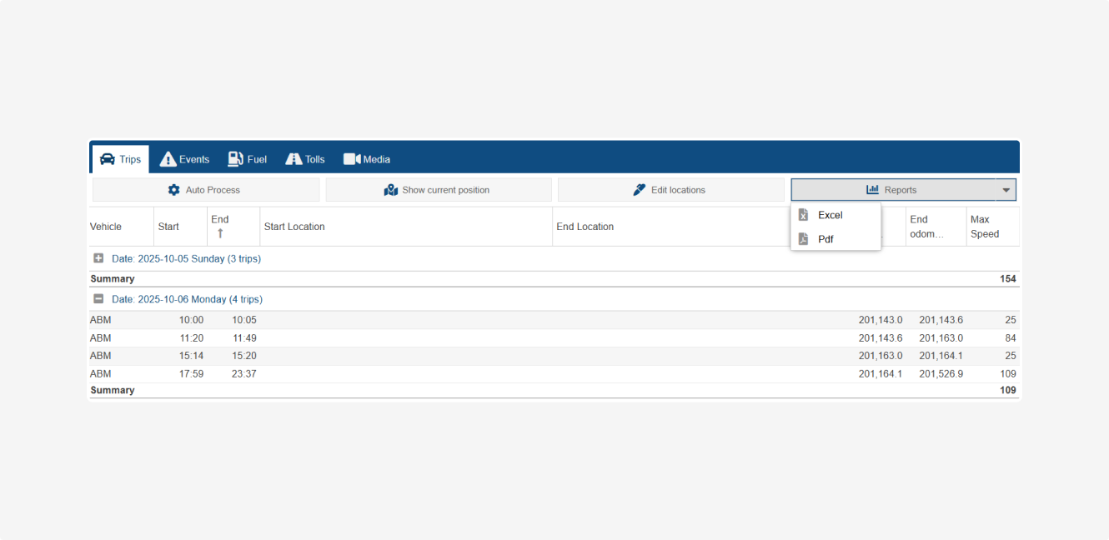Image resolution: width=1109 pixels, height=540 pixels.
Task: Click the Show current position map icon
Action: tap(391, 190)
